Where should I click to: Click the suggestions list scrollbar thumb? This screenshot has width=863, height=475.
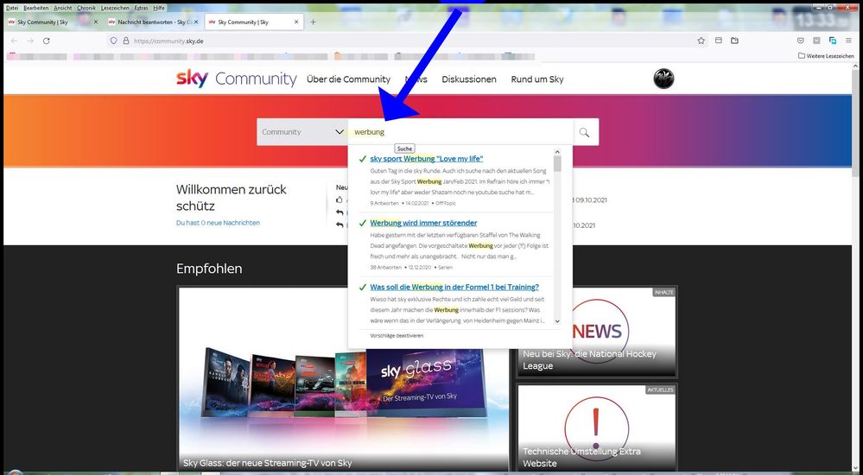click(557, 163)
